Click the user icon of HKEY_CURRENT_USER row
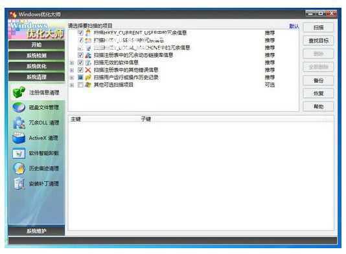 tap(88, 33)
